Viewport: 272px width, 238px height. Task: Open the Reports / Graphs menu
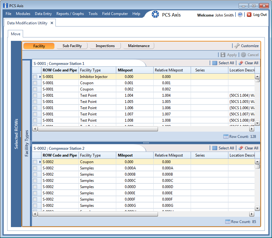click(70, 13)
